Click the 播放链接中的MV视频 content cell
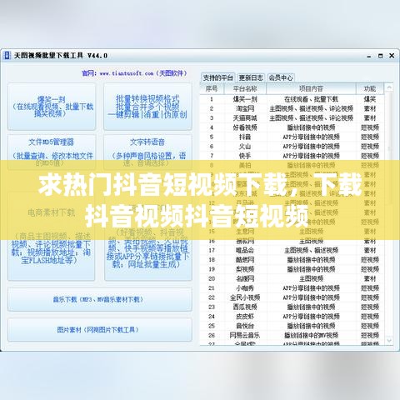Viewport: 400px width, 400px height. pos(311,335)
